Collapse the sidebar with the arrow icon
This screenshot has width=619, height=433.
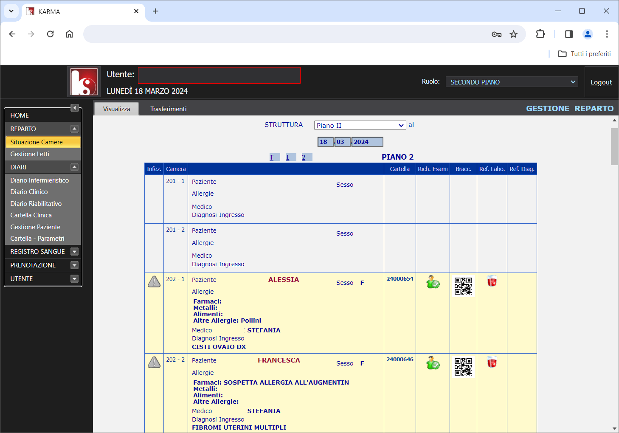(75, 108)
